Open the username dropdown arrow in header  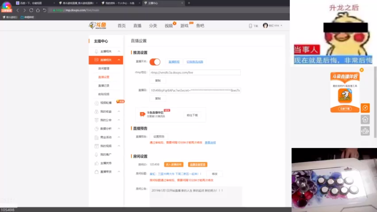[281, 26]
